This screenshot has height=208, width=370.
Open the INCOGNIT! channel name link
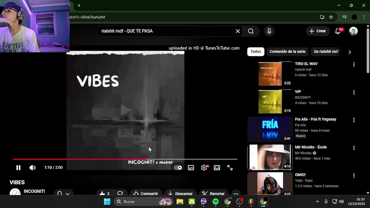tap(34, 191)
